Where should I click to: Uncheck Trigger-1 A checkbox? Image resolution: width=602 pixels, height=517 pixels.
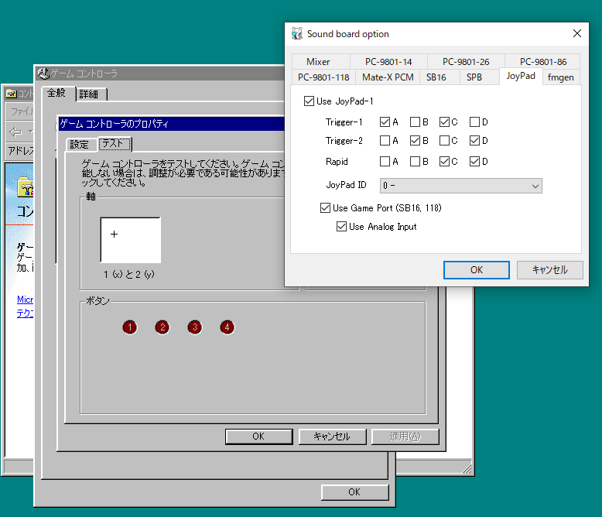[385, 122]
